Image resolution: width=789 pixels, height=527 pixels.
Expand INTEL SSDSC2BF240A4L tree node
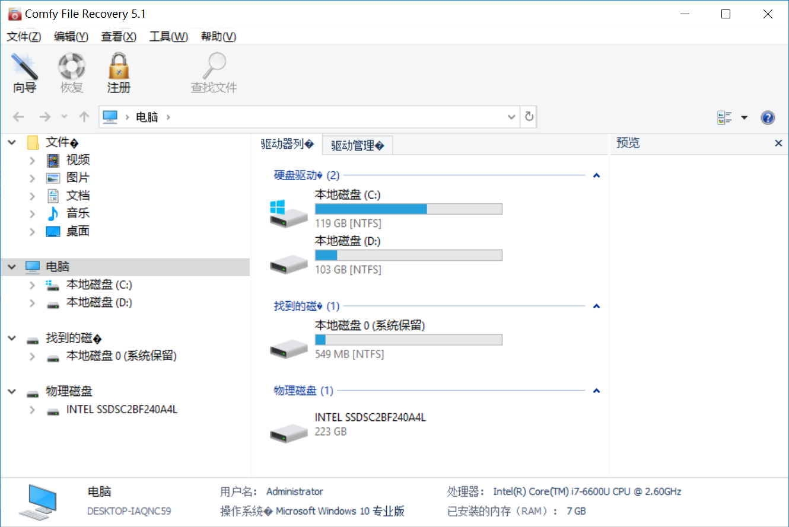click(32, 410)
